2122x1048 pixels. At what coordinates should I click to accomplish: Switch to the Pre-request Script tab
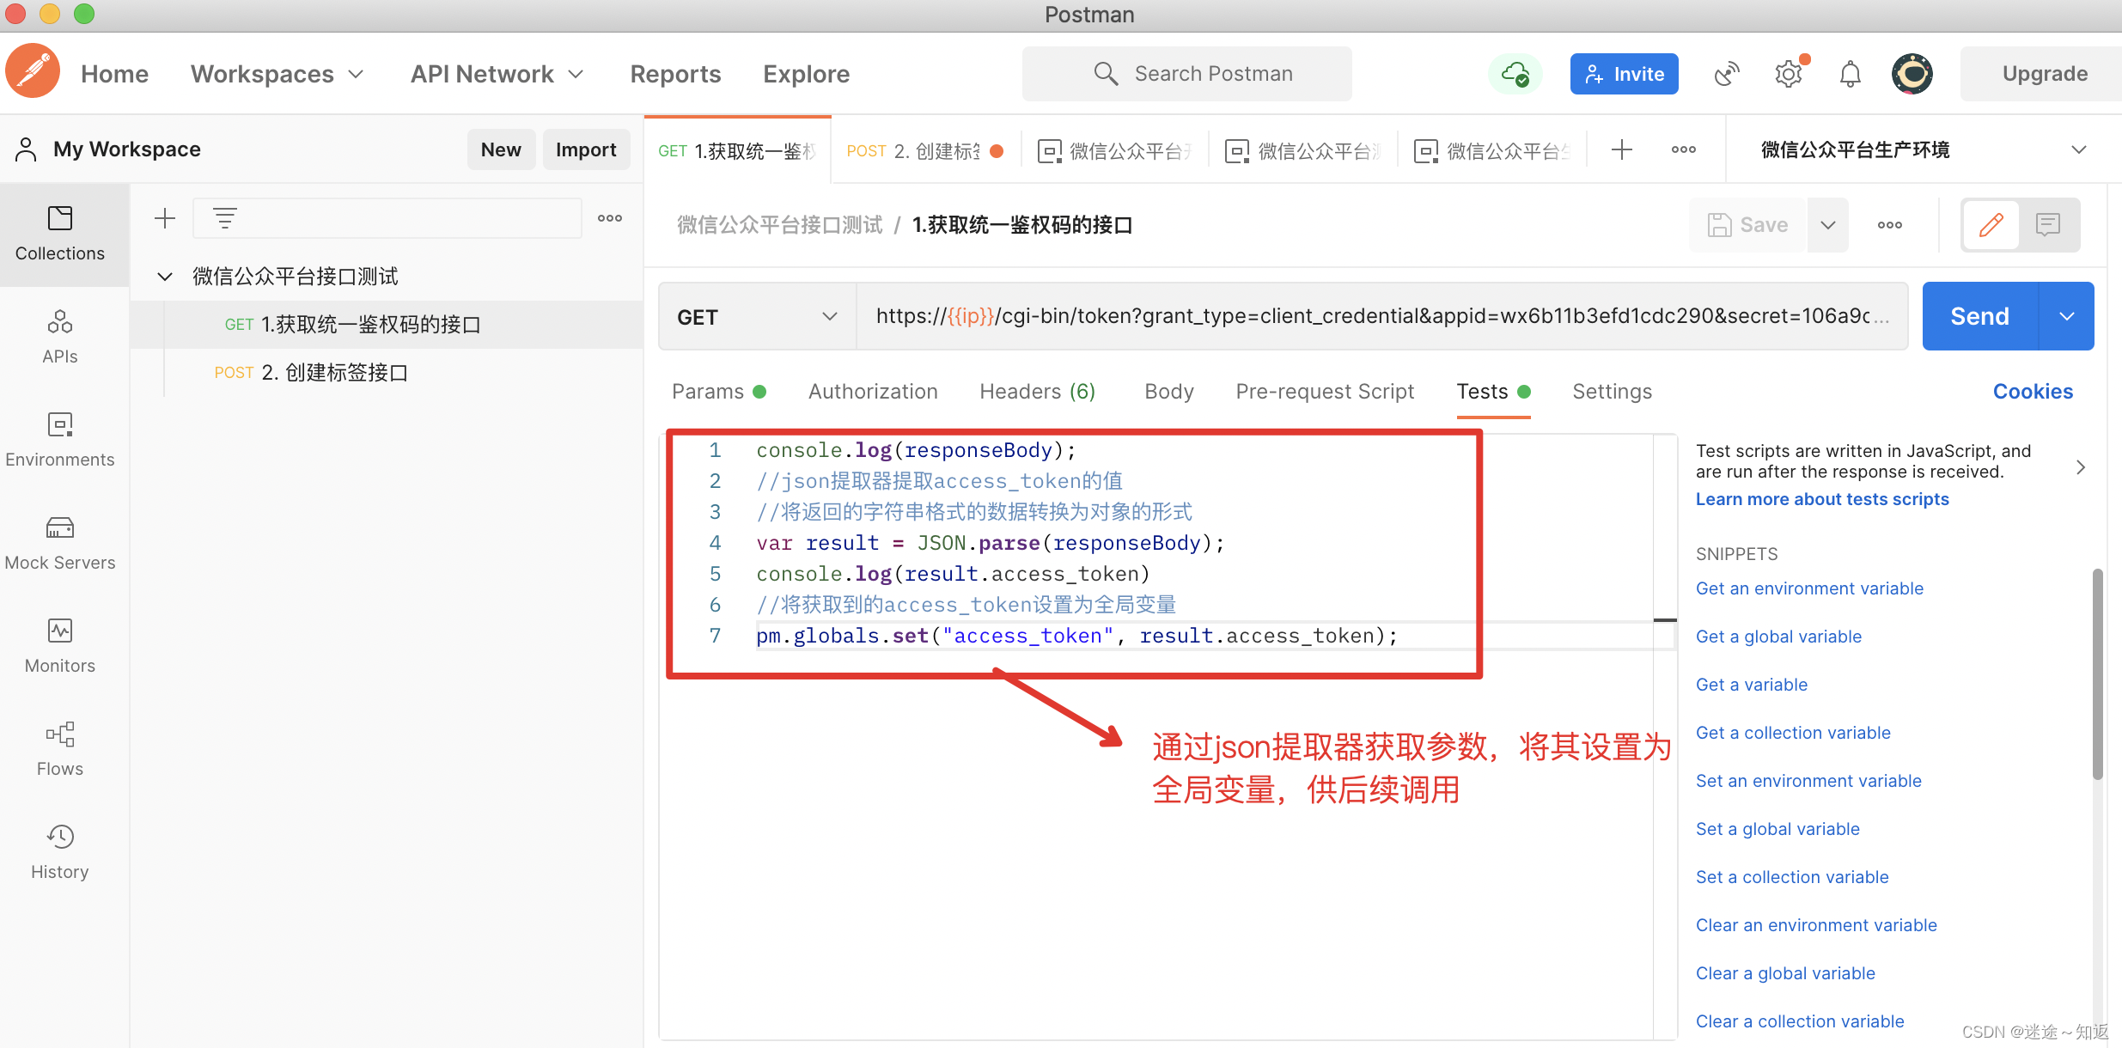coord(1324,392)
